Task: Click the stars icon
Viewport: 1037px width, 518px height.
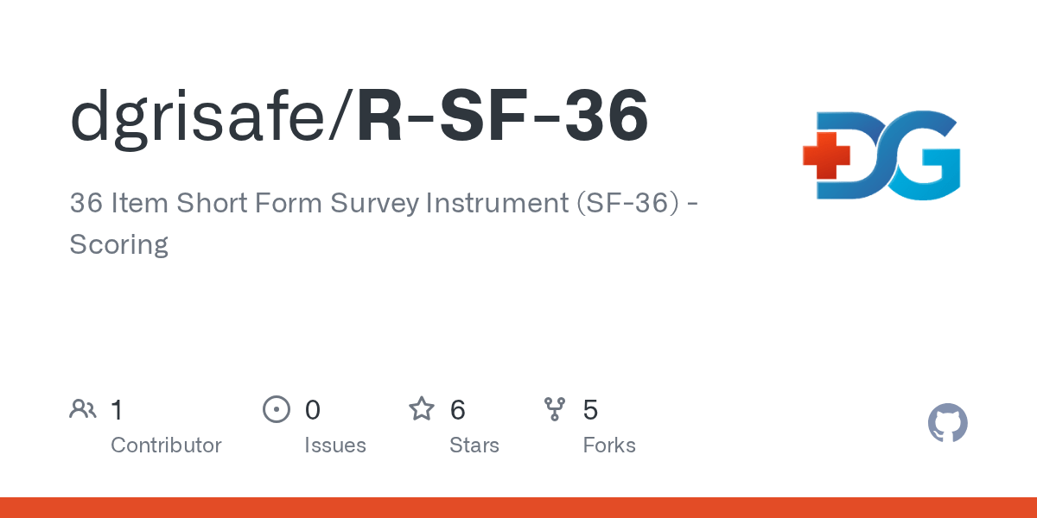Action: (x=422, y=408)
